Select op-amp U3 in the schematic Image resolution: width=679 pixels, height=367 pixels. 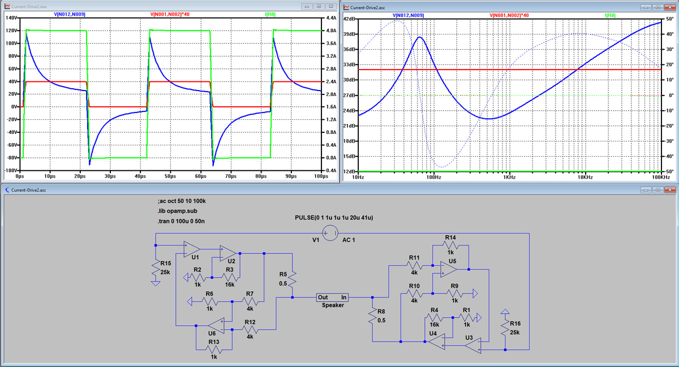[x=474, y=346]
